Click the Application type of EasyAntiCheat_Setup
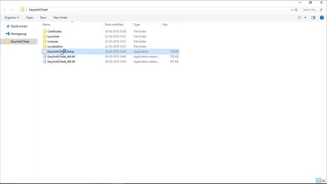 tap(141, 52)
